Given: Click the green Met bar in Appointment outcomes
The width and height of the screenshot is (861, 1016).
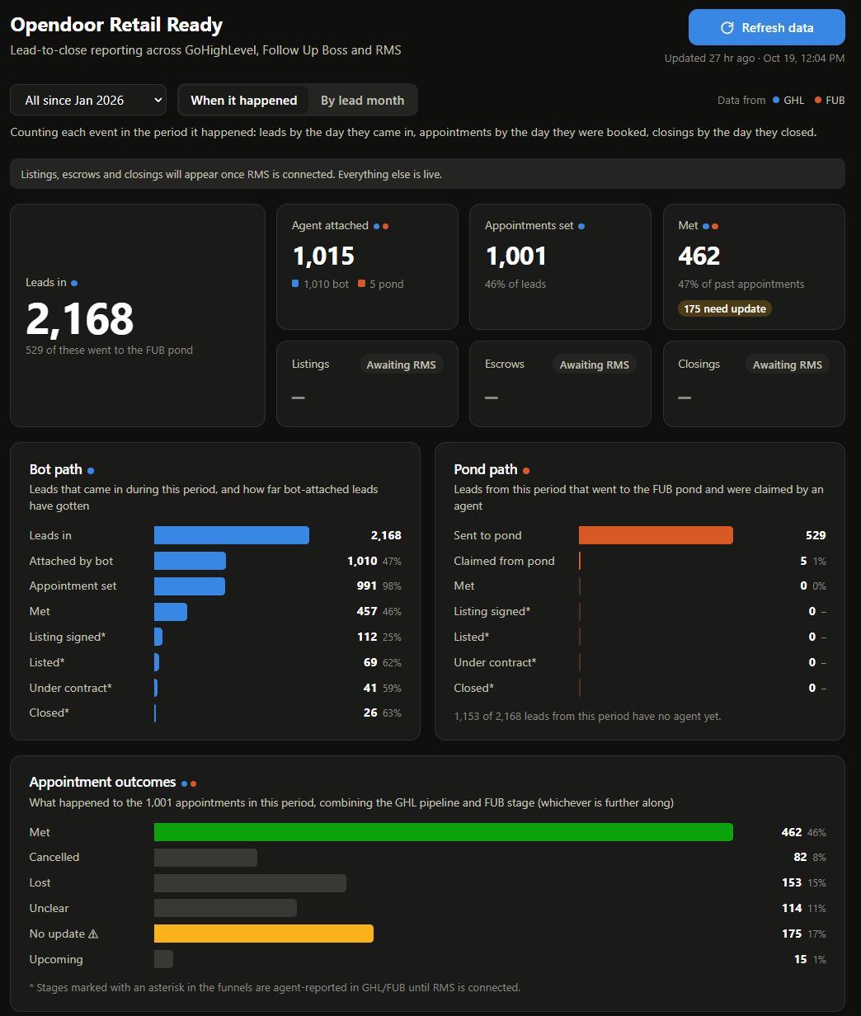Looking at the screenshot, I should point(444,832).
